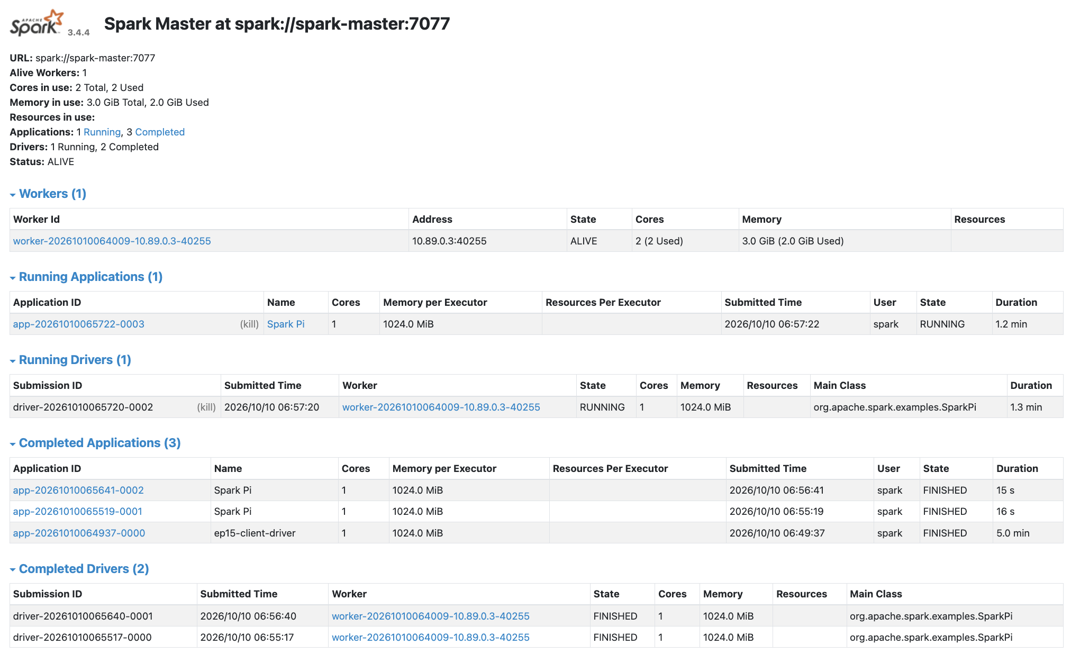Select Main Class in Running Drivers row
1071x654 pixels.
(895, 407)
